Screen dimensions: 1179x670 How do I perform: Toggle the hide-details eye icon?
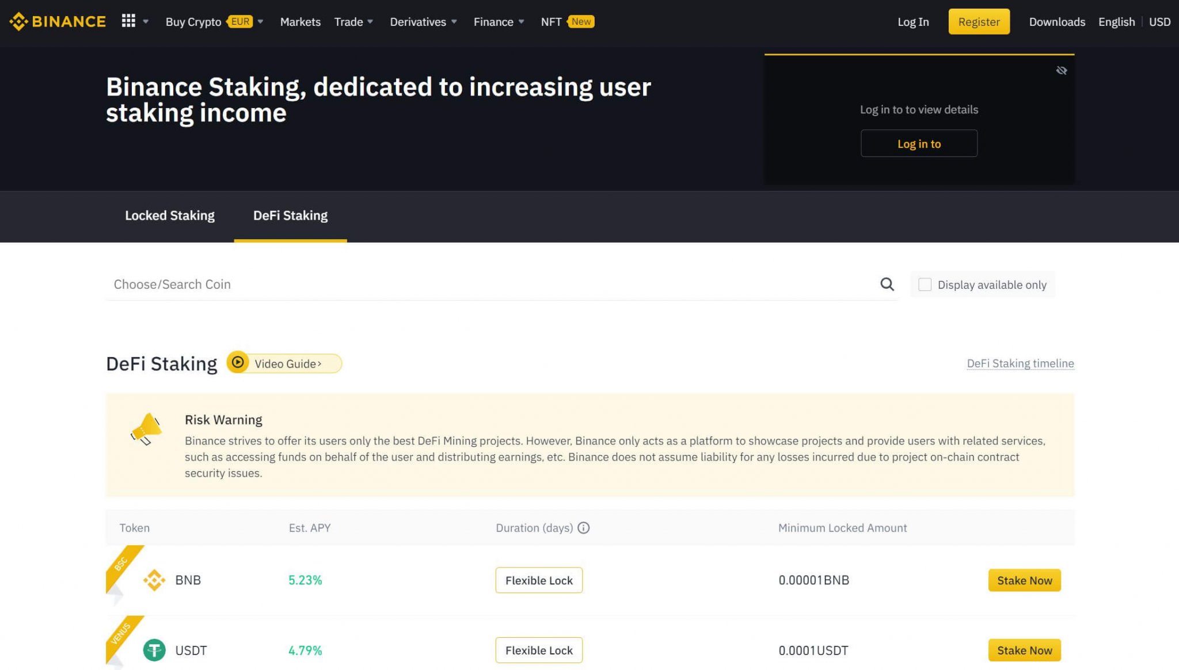1061,70
